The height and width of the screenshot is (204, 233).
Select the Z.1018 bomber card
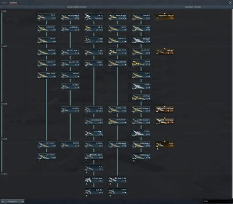point(141,133)
